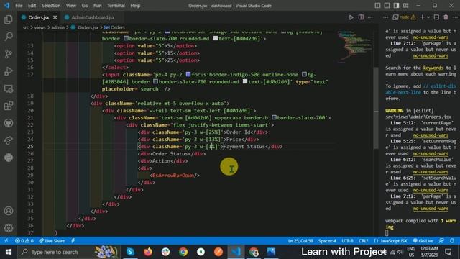This screenshot has width=460, height=259.
Task: Click border-slate-700 swatch on line 21
Action: coord(274,118)
